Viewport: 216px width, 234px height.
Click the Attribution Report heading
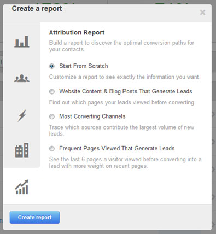(77, 33)
